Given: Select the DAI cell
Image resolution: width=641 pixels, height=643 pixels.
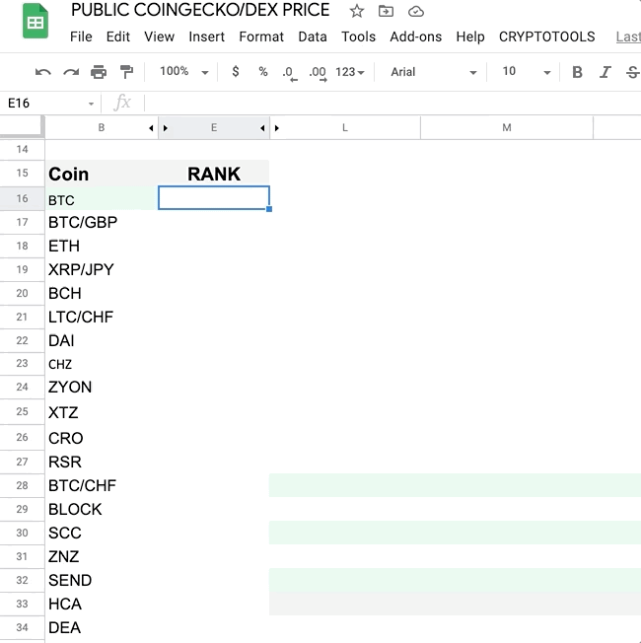Looking at the screenshot, I should [x=102, y=341].
